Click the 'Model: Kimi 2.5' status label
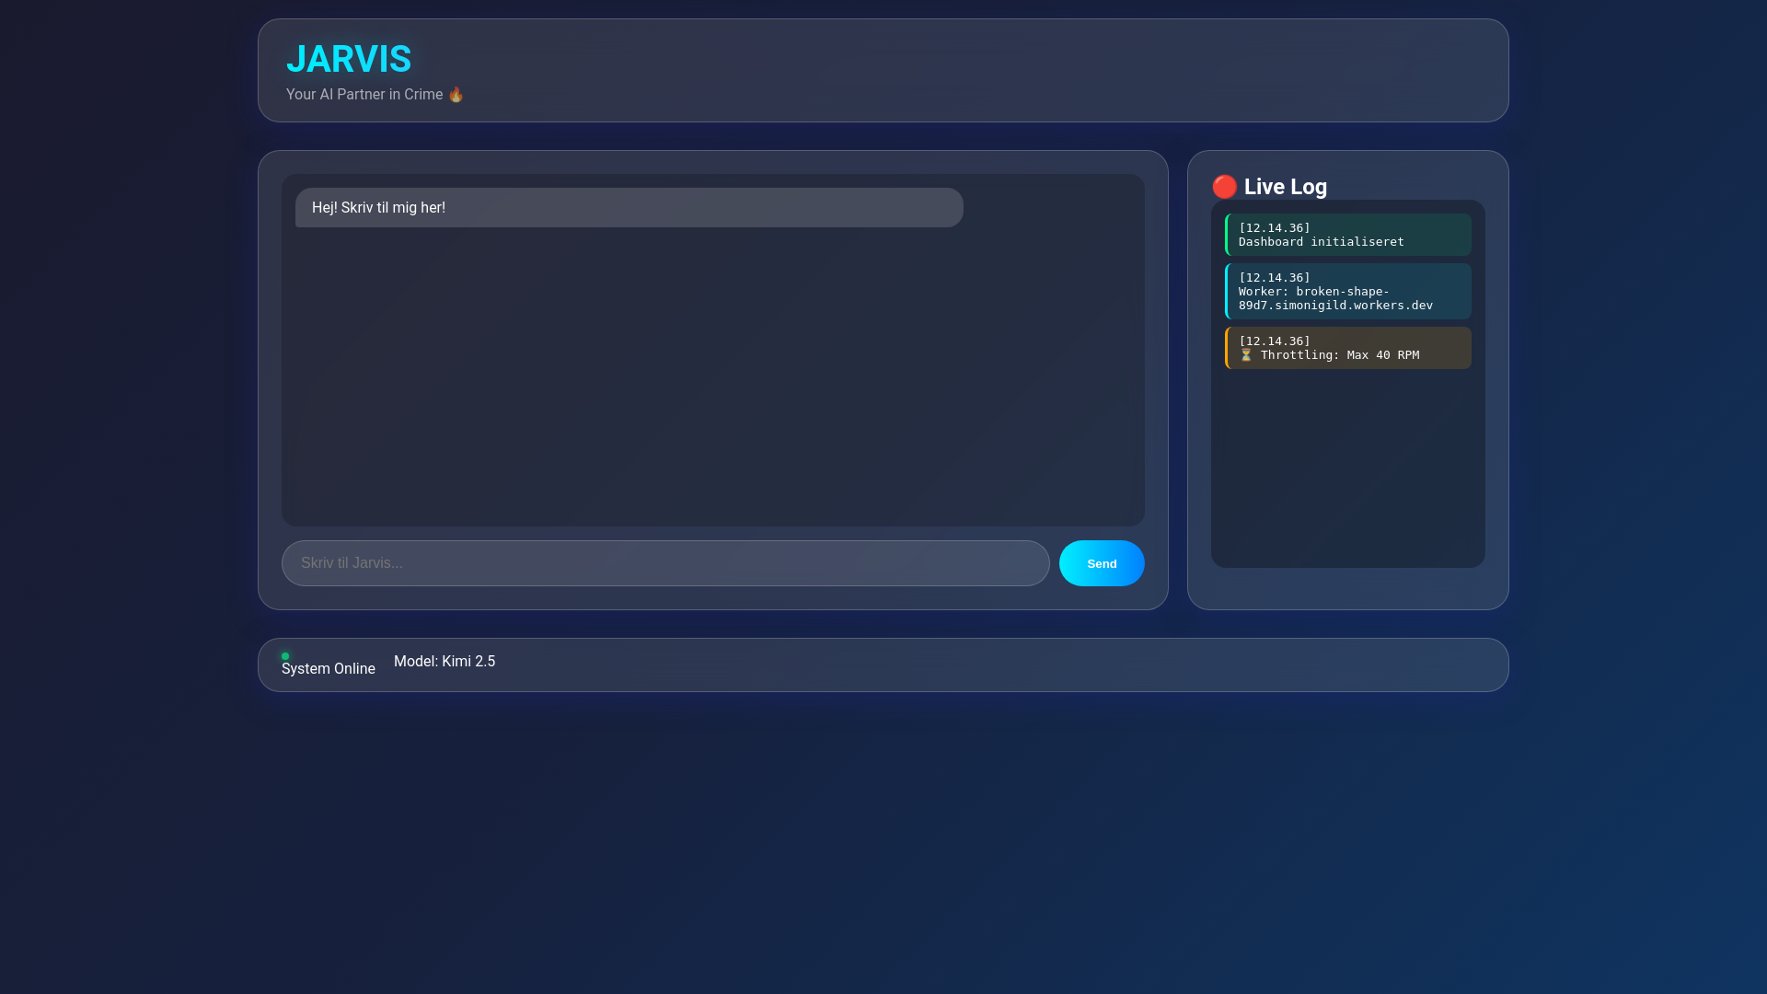Image resolution: width=1767 pixels, height=994 pixels. [445, 662]
